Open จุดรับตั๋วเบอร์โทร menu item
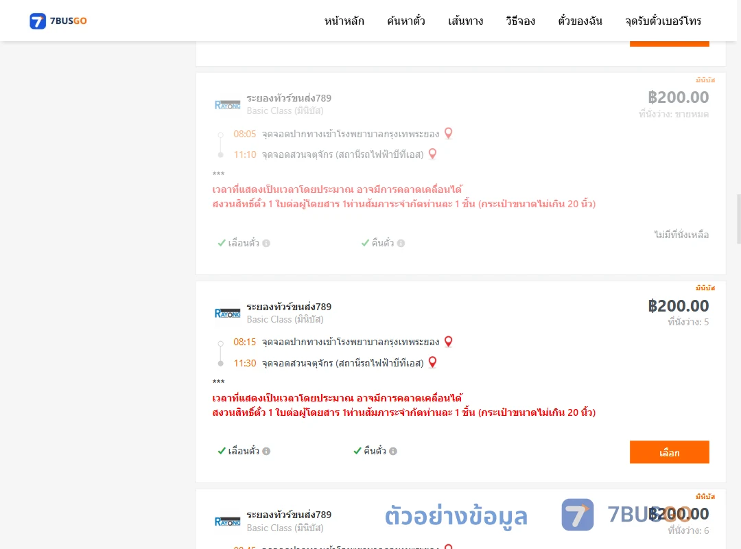741x549 pixels. click(x=663, y=21)
